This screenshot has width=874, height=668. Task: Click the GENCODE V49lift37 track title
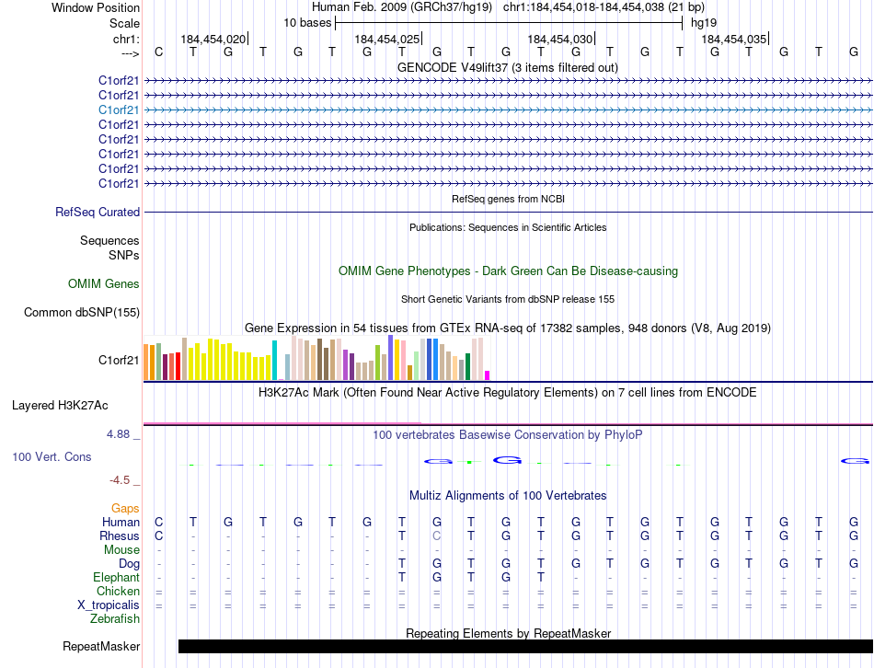click(507, 67)
